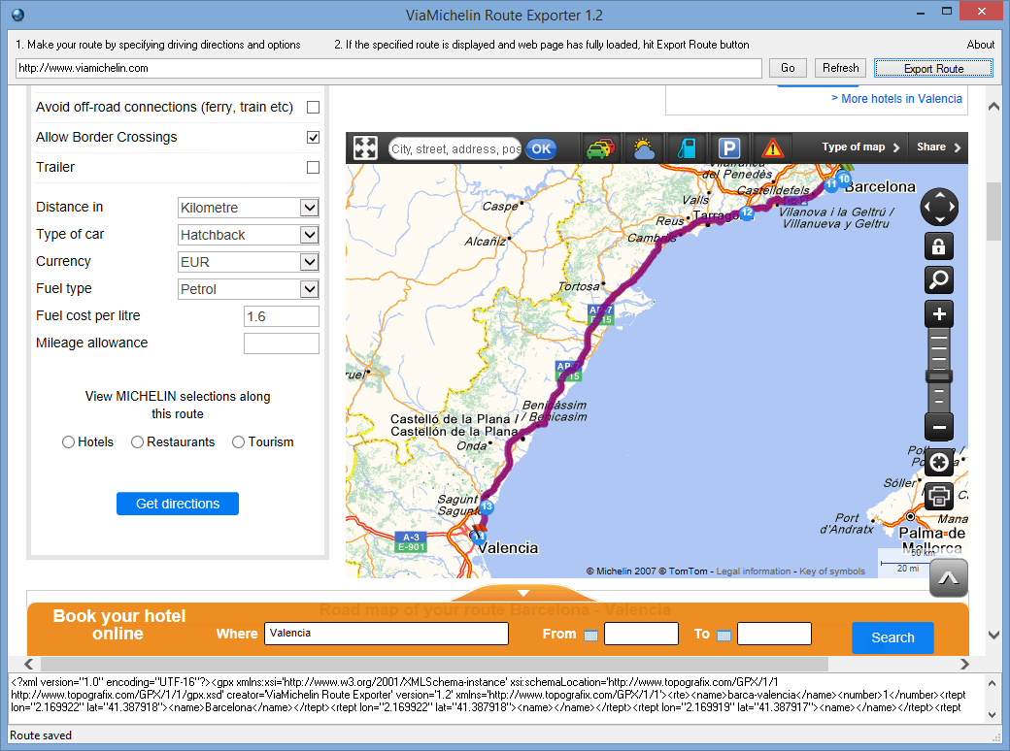Show petrol stations on the map
The width and height of the screenshot is (1010, 751).
tap(686, 148)
